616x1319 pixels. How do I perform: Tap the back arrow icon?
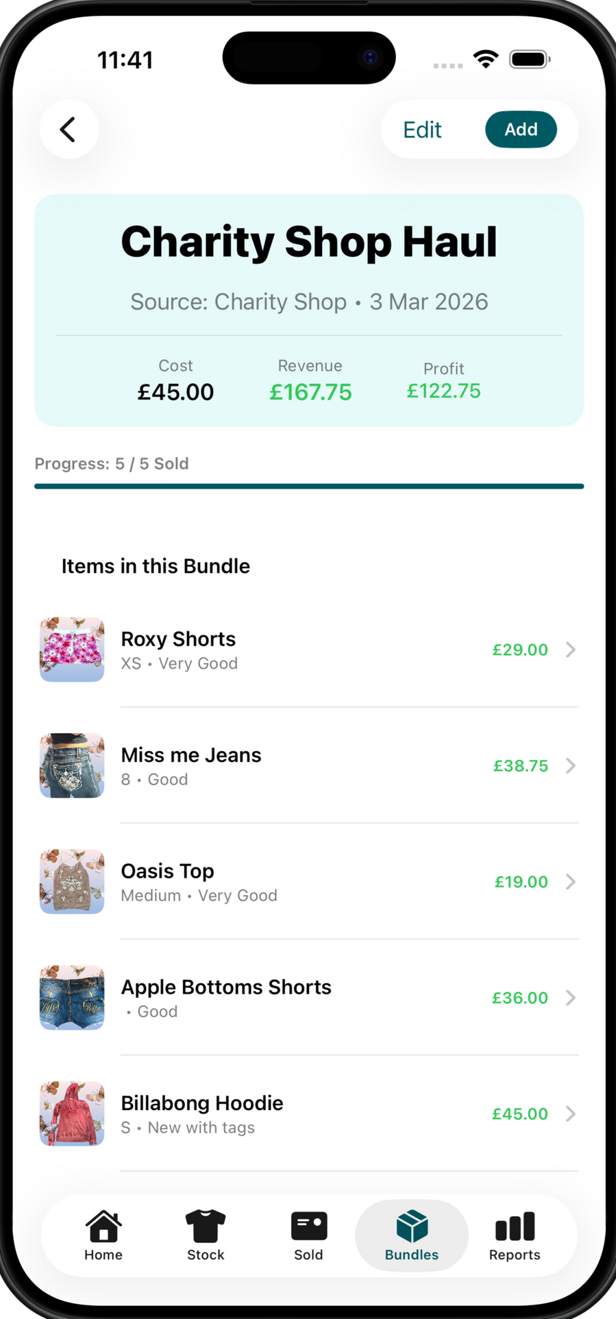tap(68, 130)
